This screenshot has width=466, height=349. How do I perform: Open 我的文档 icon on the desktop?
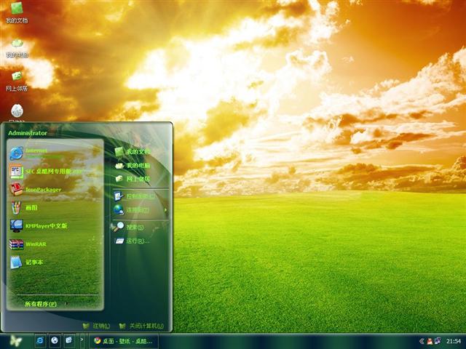(x=17, y=12)
